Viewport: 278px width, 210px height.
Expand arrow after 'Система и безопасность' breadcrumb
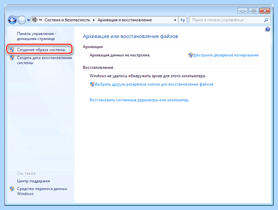[94, 20]
